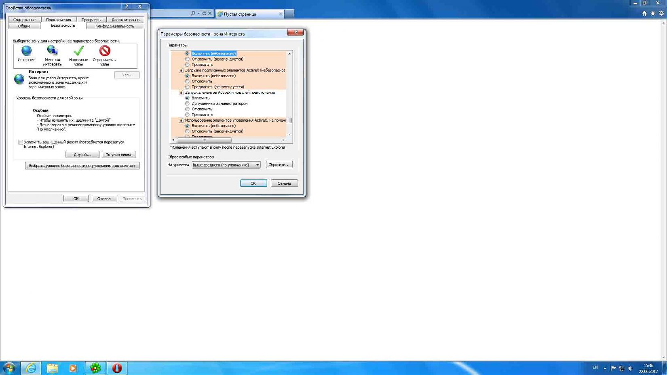Click the Сбросить... button
The width and height of the screenshot is (667, 375).
(279, 165)
